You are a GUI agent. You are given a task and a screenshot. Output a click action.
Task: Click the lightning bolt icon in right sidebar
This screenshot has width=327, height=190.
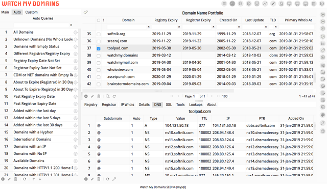[322, 123]
